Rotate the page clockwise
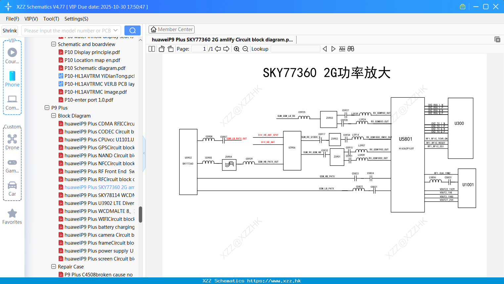 [x=170, y=49]
